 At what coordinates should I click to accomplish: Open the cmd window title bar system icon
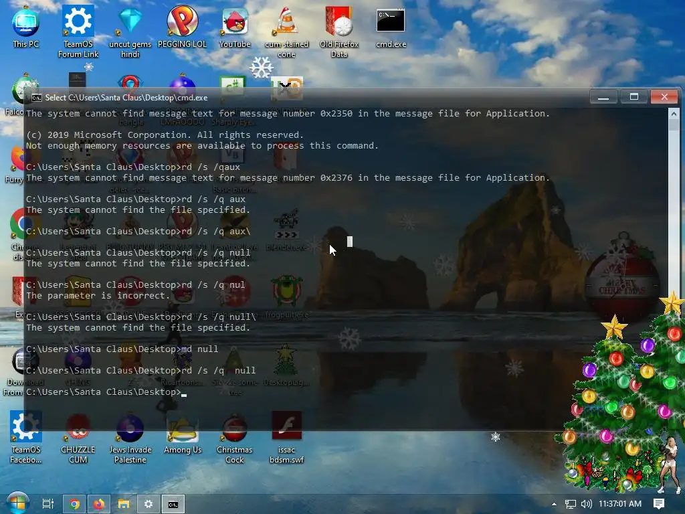(37, 98)
